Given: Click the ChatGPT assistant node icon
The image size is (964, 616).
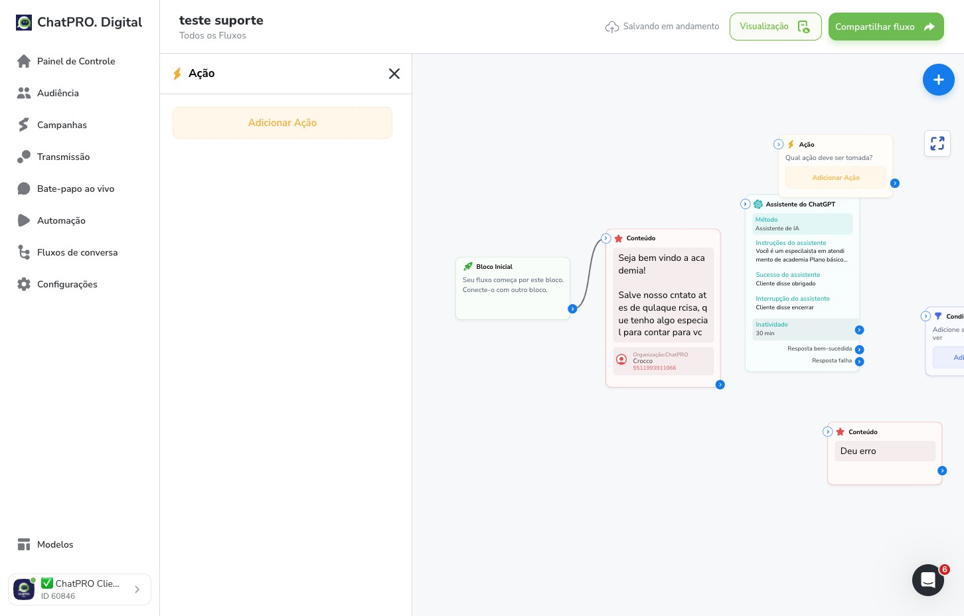Looking at the screenshot, I should pos(758,204).
